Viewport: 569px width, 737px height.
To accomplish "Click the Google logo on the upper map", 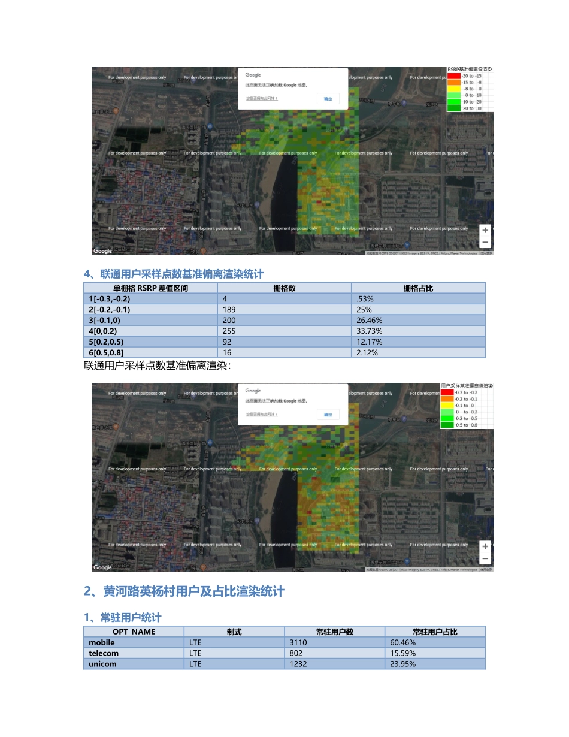I will (x=102, y=250).
